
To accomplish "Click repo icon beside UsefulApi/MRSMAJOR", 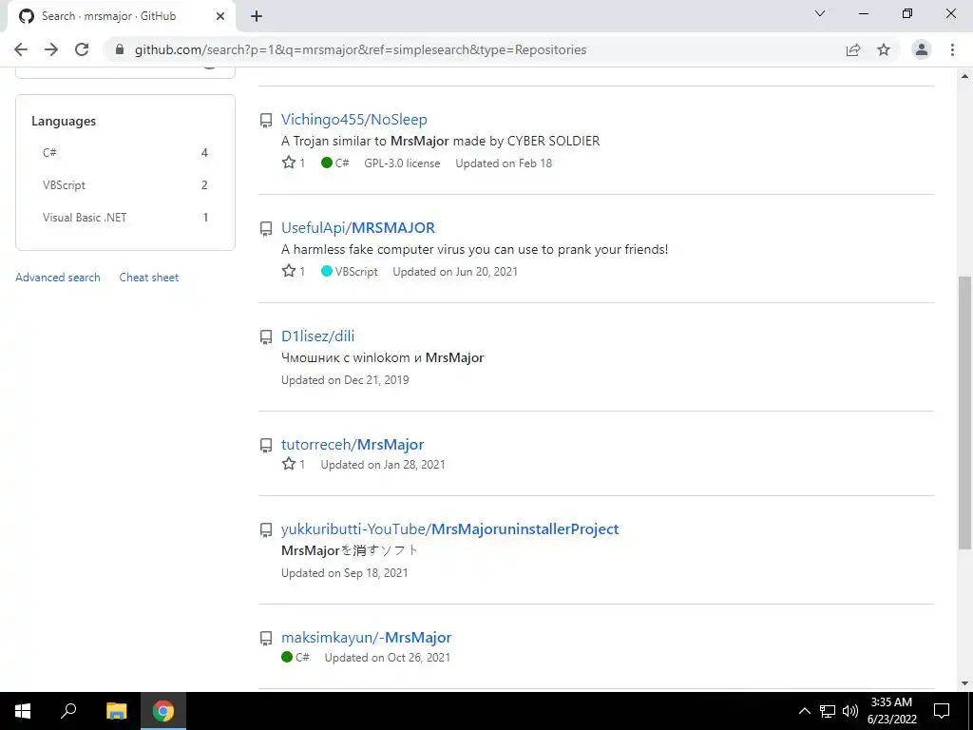I will 266,229.
